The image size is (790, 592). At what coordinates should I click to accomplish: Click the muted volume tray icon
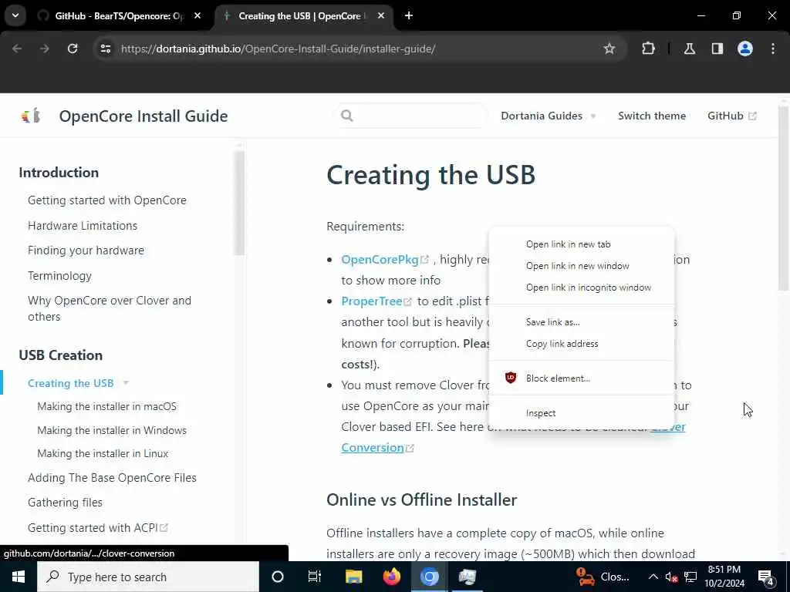pyautogui.click(x=672, y=577)
